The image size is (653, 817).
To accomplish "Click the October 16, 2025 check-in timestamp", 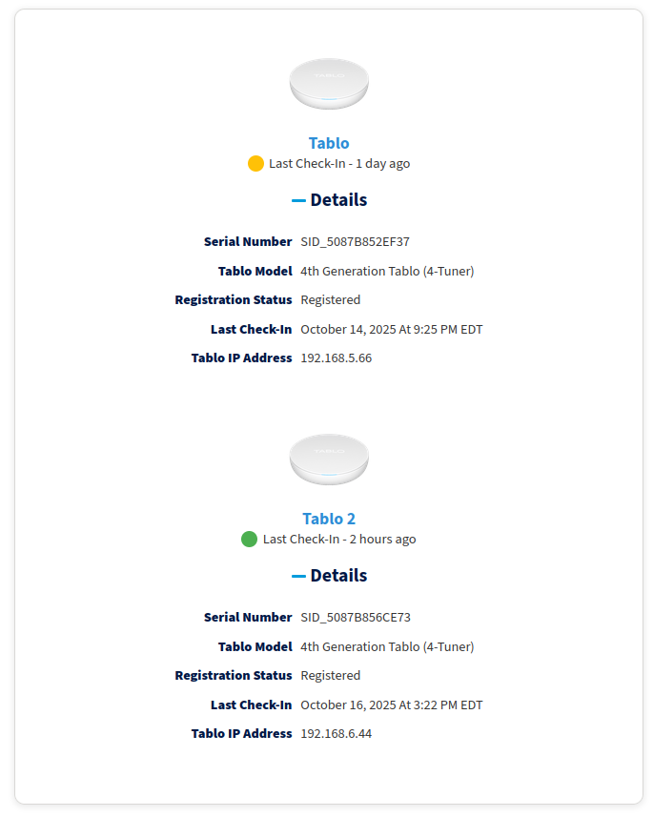I will (391, 705).
